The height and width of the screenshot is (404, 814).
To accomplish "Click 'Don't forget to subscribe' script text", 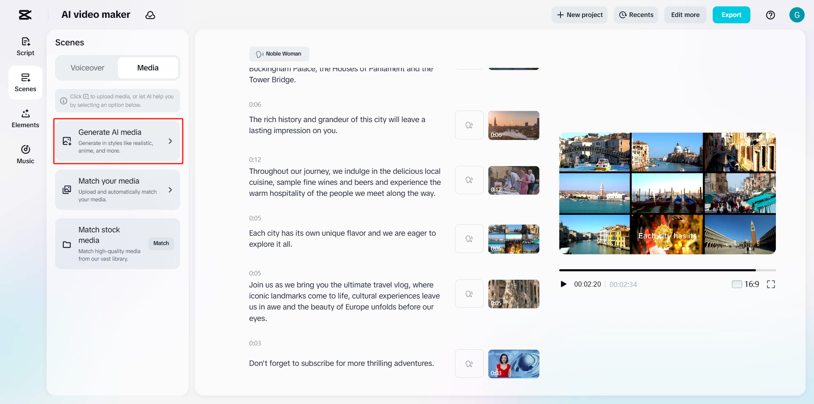I will tap(341, 363).
